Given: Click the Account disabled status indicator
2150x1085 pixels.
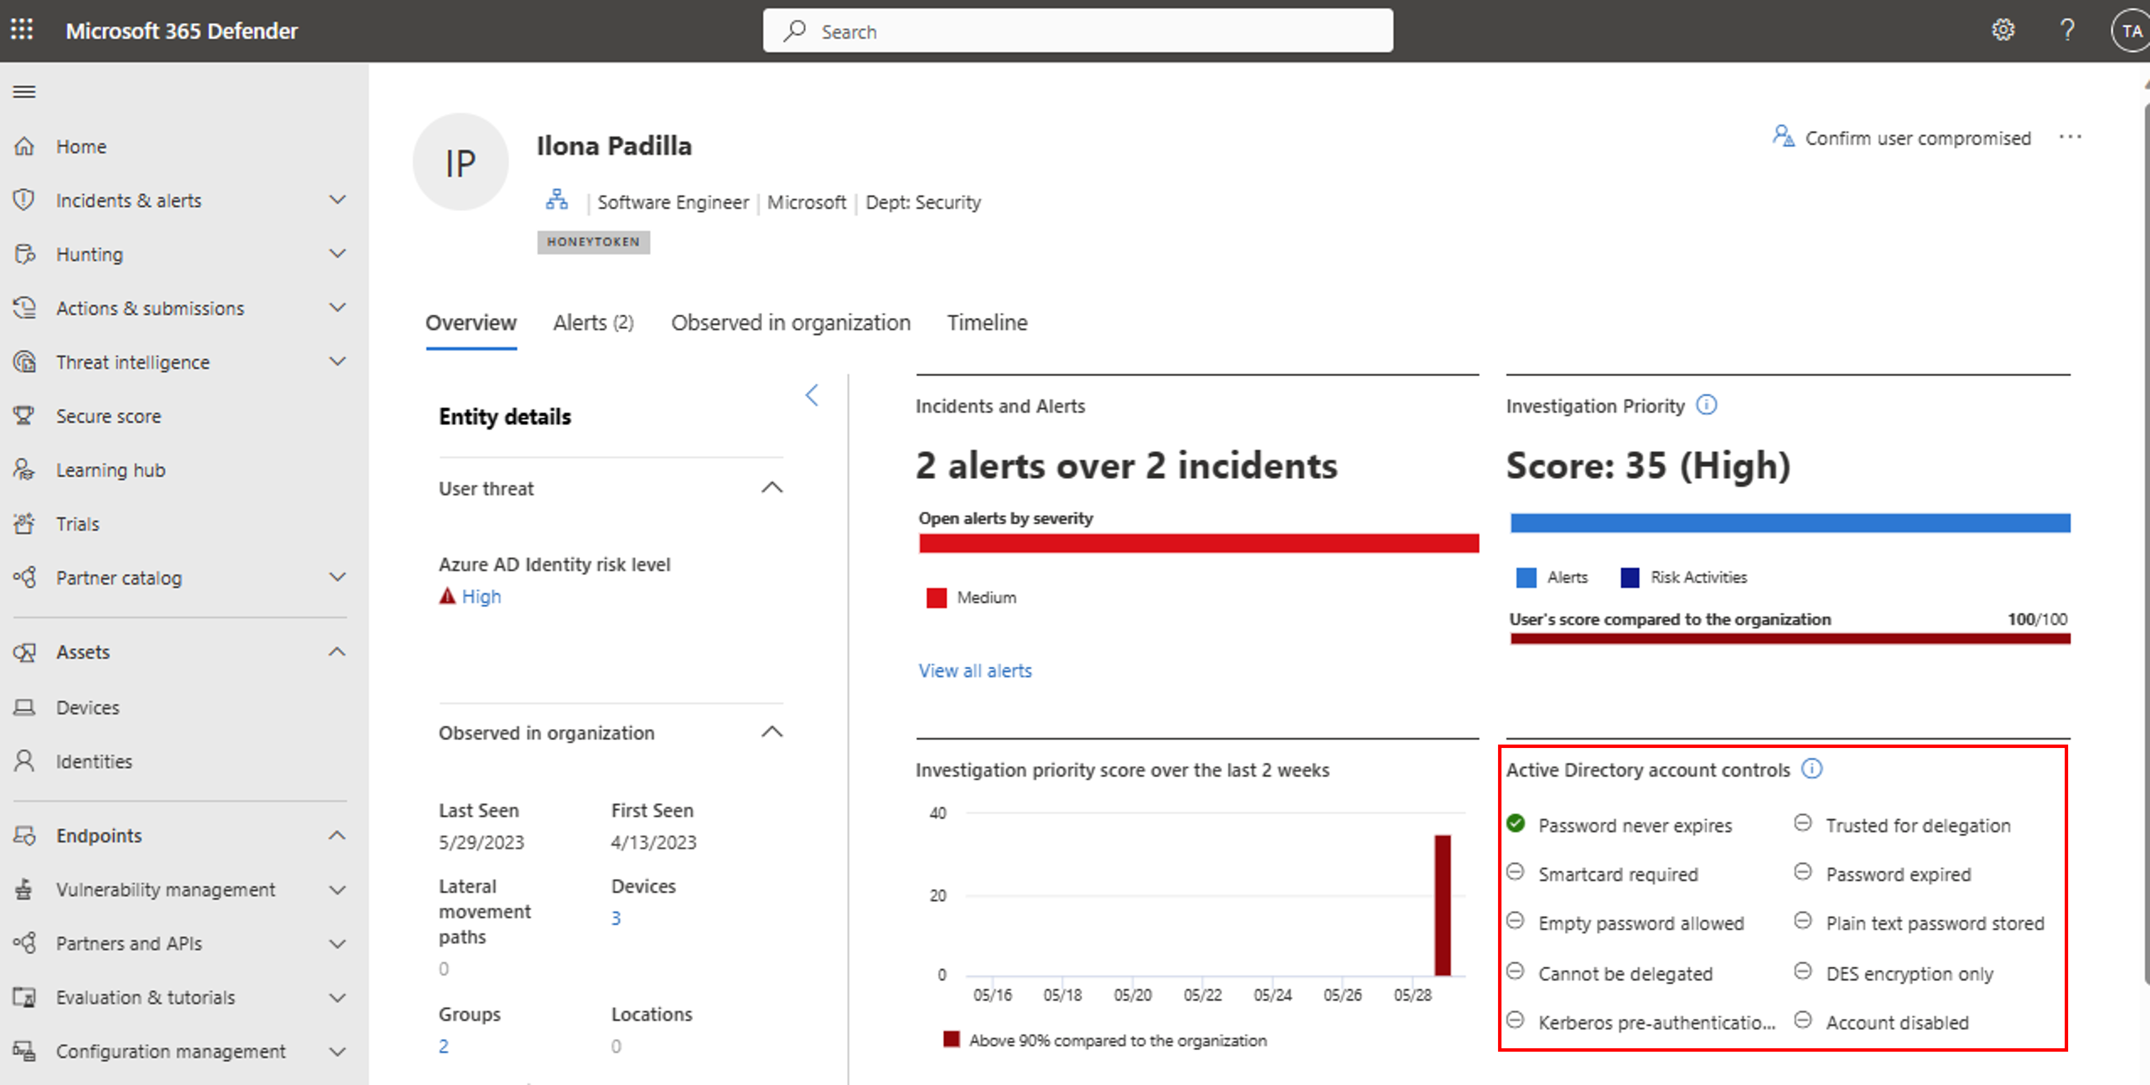Looking at the screenshot, I should point(1803,1020).
